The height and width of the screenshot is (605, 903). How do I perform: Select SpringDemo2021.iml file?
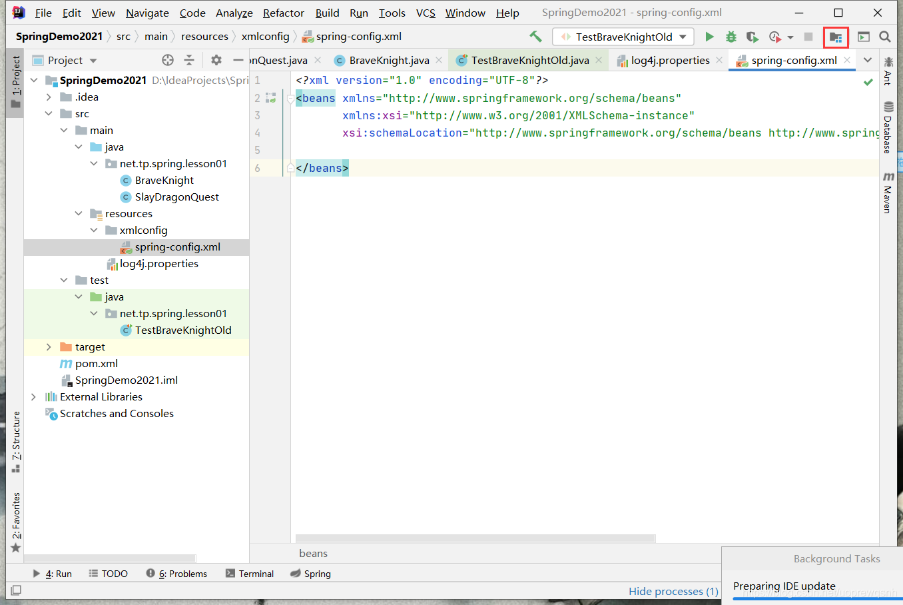pos(126,380)
